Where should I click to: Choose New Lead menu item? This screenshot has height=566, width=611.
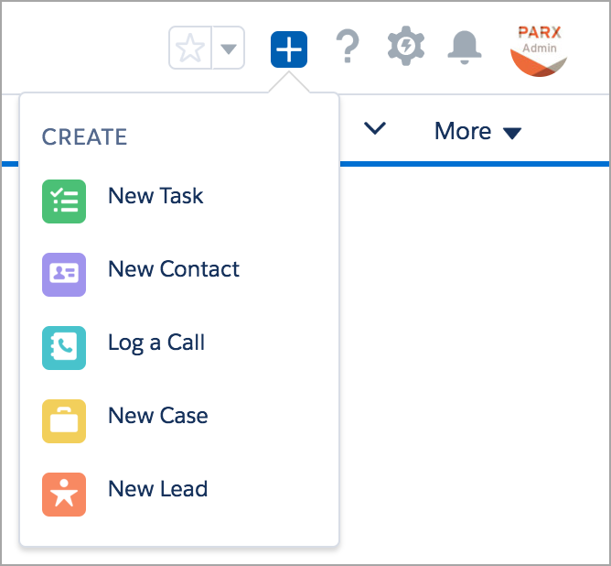coord(158,489)
